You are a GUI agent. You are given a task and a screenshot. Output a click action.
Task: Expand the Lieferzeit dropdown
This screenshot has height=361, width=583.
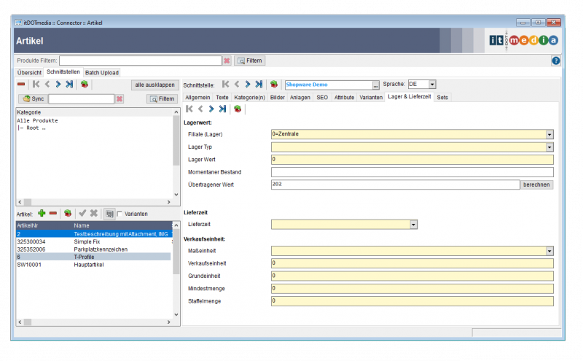point(413,225)
